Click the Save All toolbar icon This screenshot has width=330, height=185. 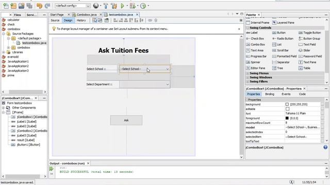click(x=29, y=6)
